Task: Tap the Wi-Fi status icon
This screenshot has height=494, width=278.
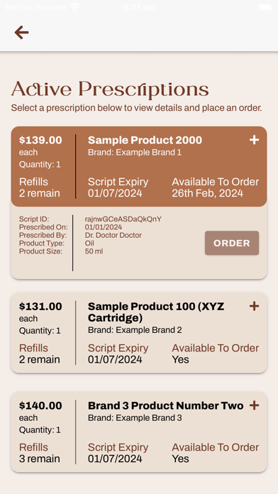Action: click(x=75, y=7)
